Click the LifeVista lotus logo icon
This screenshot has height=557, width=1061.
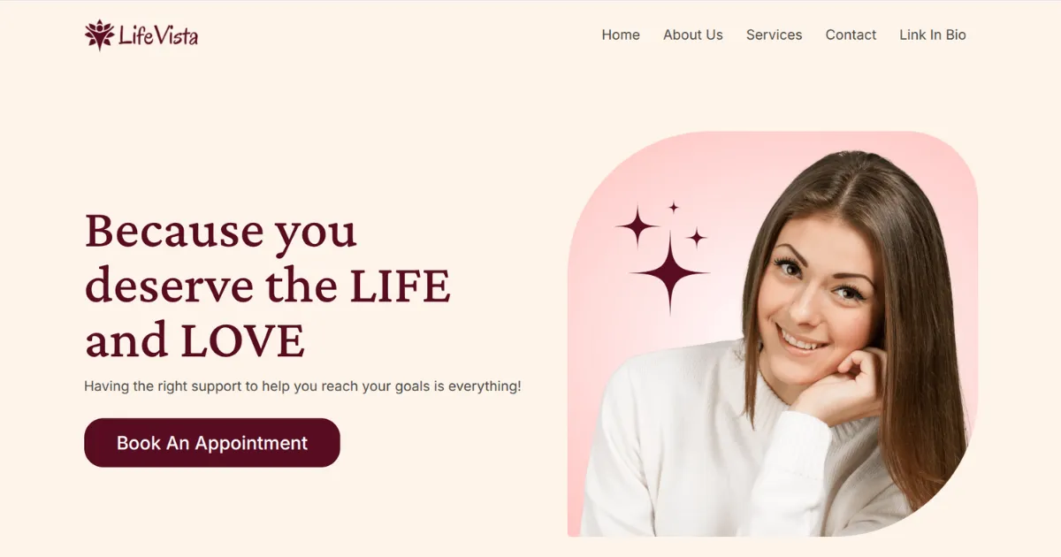point(99,35)
